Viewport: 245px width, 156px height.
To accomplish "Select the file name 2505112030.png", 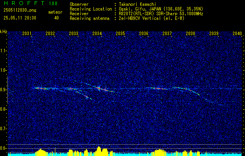I will 20,10.
